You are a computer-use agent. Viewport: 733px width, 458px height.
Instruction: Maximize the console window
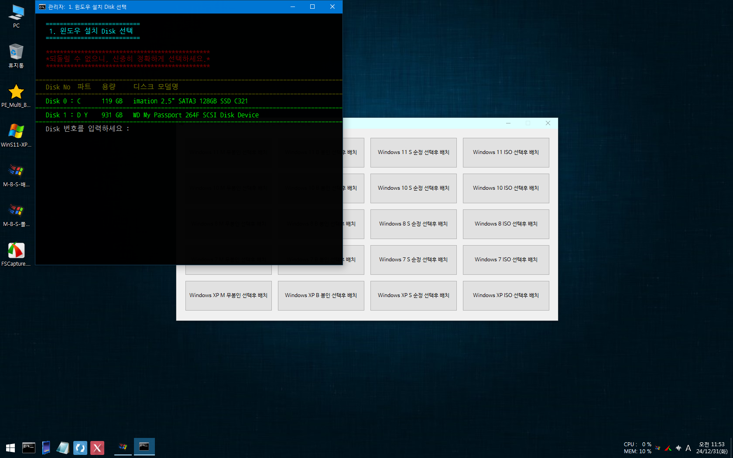[x=312, y=7]
